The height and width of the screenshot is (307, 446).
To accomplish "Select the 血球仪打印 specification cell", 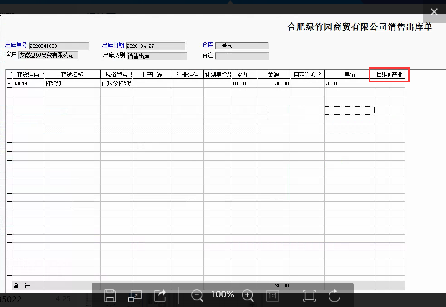I will tap(117, 83).
